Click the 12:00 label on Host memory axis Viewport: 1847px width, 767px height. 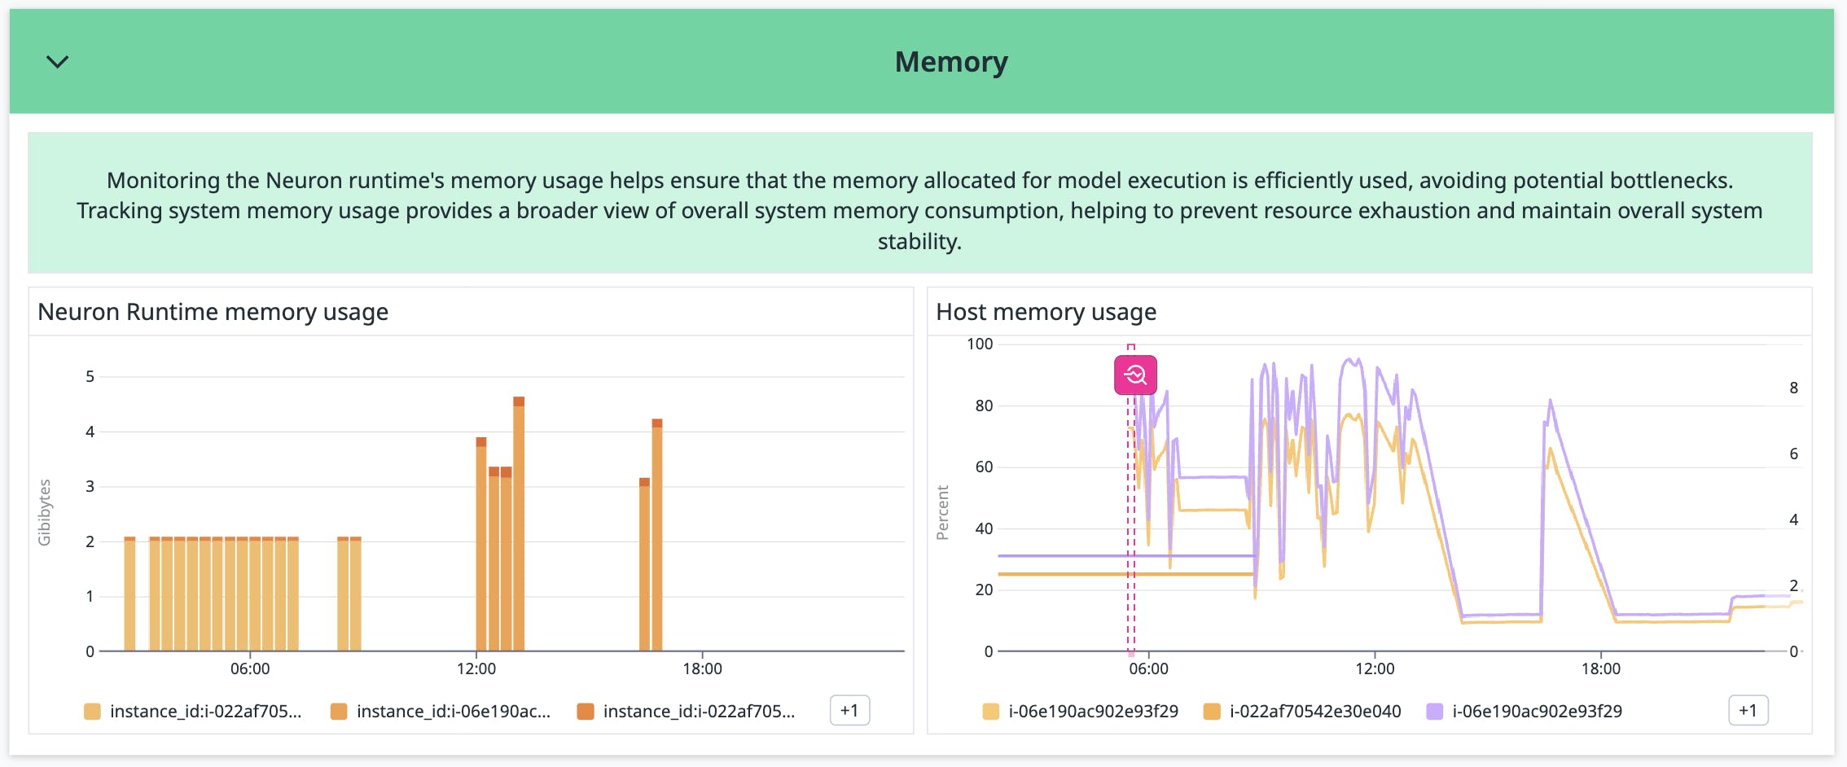[1374, 668]
